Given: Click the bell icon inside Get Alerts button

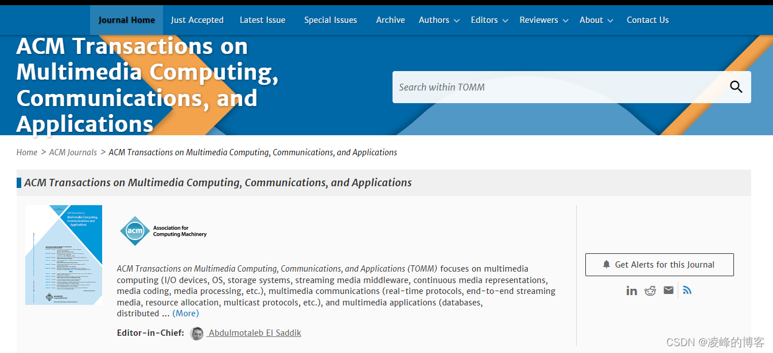Looking at the screenshot, I should point(607,264).
